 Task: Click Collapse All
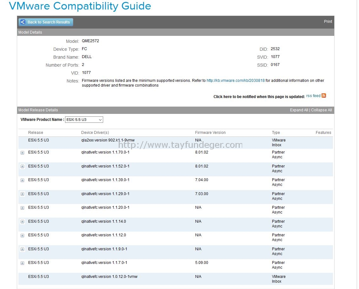tap(322, 110)
